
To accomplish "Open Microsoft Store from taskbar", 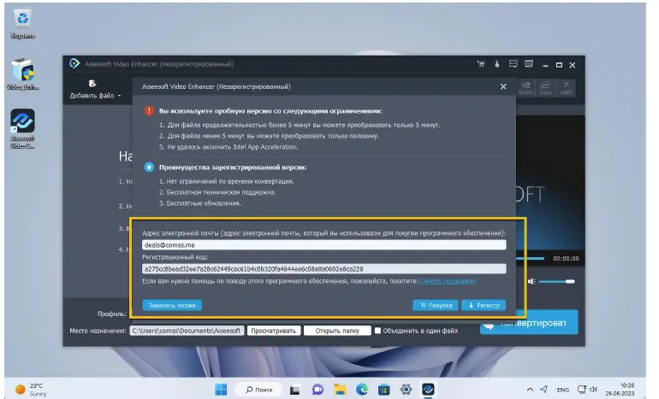I will [x=383, y=390].
